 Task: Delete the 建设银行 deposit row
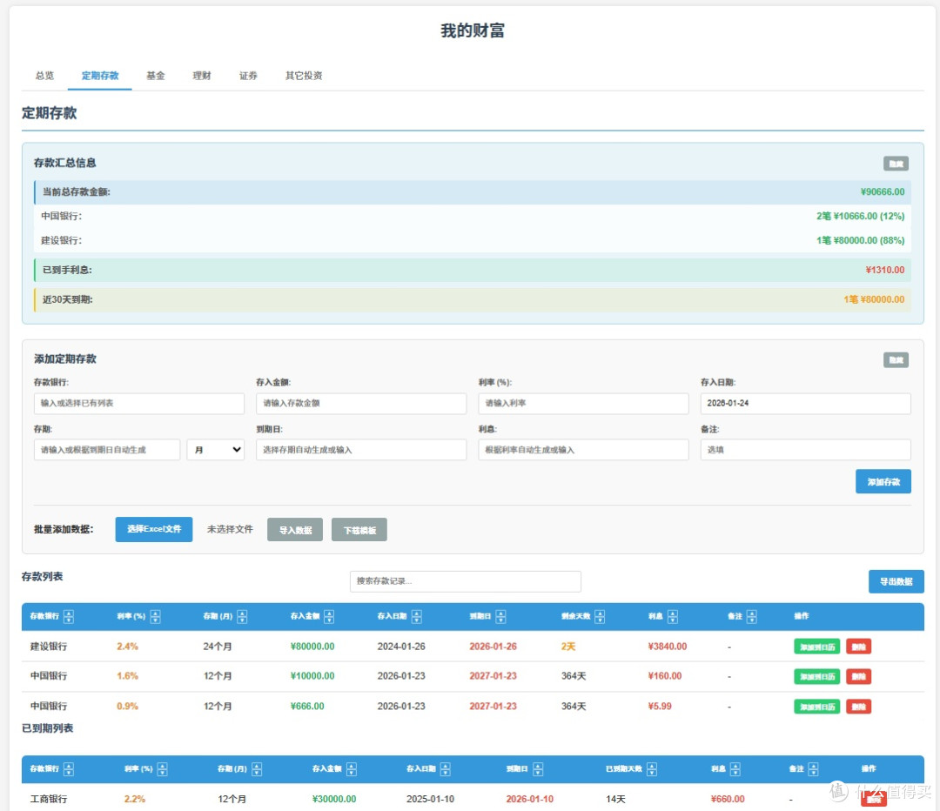(x=858, y=647)
